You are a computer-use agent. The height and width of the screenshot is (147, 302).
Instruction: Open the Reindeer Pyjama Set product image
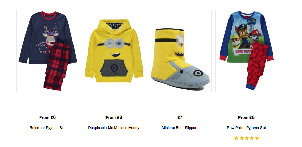pos(48,51)
